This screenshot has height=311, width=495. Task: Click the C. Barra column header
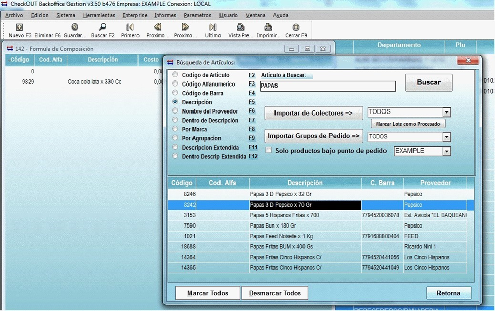382,183
